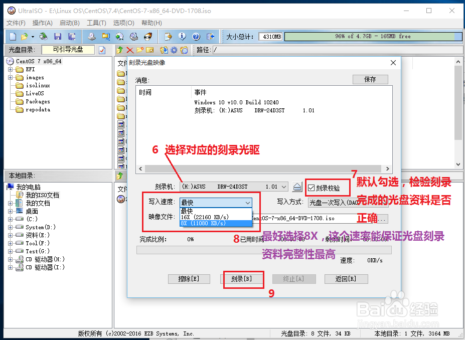Screen dimensions: 465x340
Task: Click the message list horizontal scrollbar
Action: pyautogui.click(x=263, y=168)
